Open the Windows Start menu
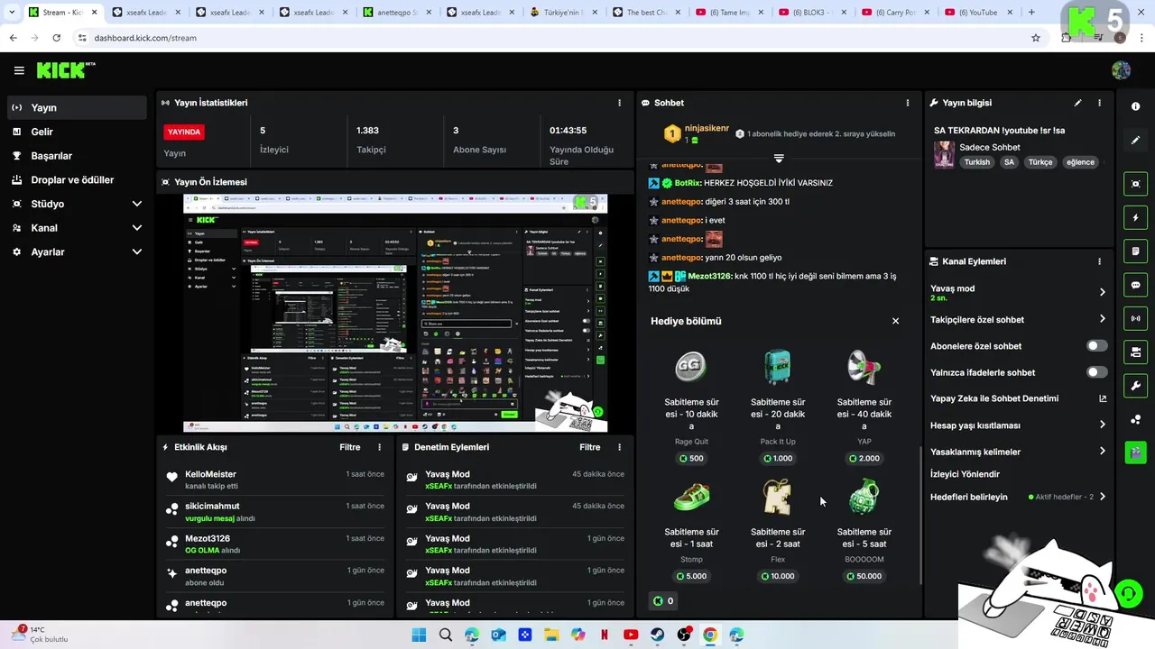This screenshot has height=649, width=1155. click(419, 635)
